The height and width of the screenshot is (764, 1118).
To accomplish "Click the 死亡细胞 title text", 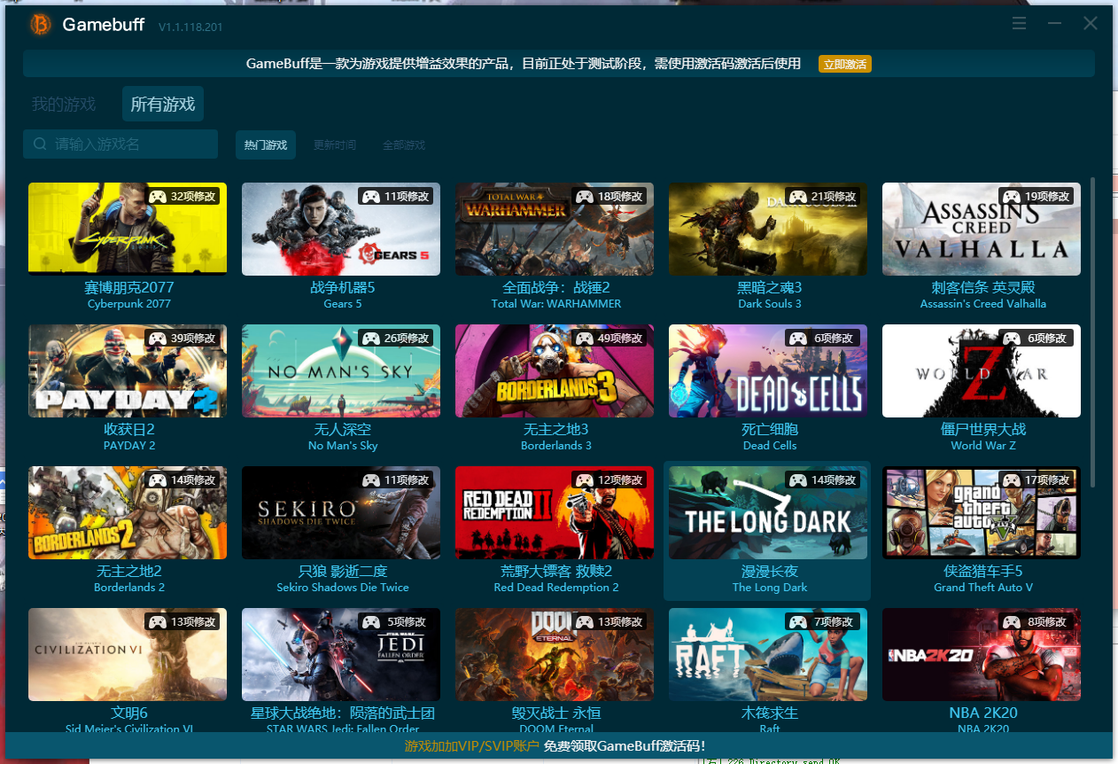I will pos(770,429).
